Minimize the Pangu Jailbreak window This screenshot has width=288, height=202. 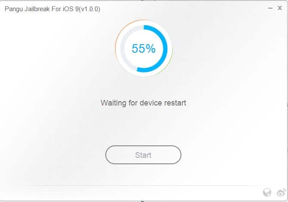coord(270,8)
